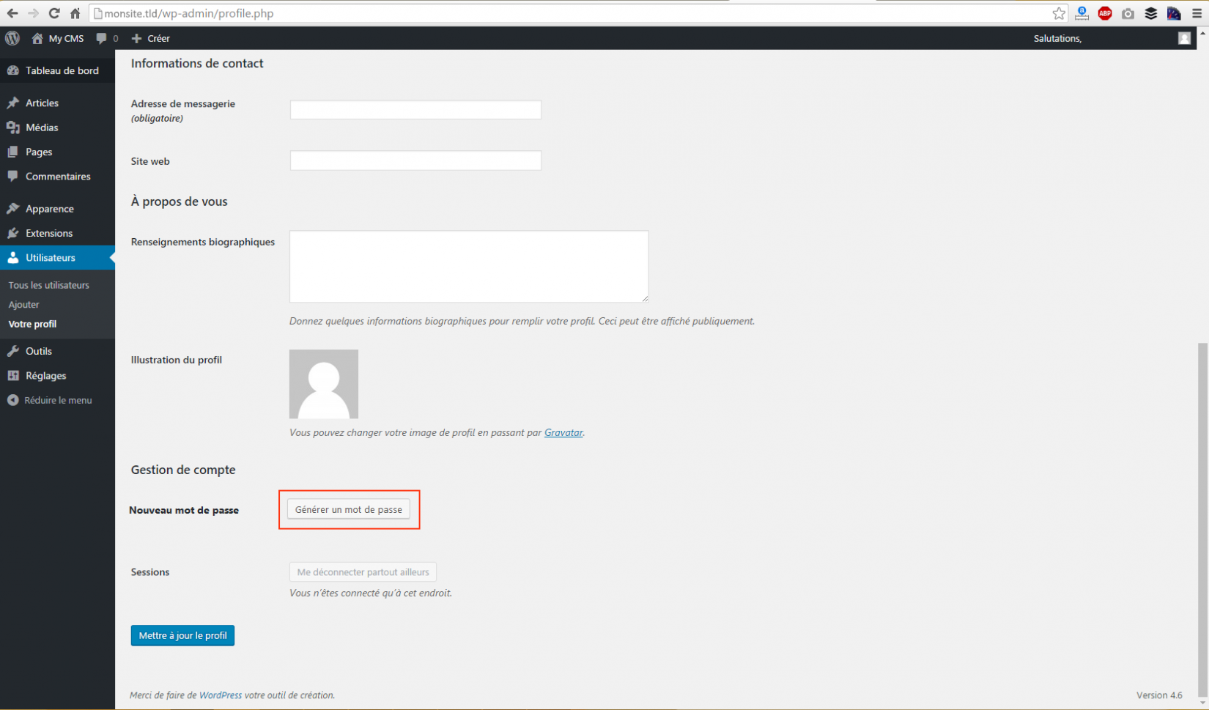Image resolution: width=1209 pixels, height=710 pixels.
Task: Open the Extensions menu in sidebar
Action: pos(48,233)
